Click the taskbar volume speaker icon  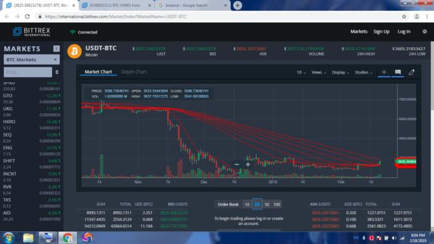[394, 238]
